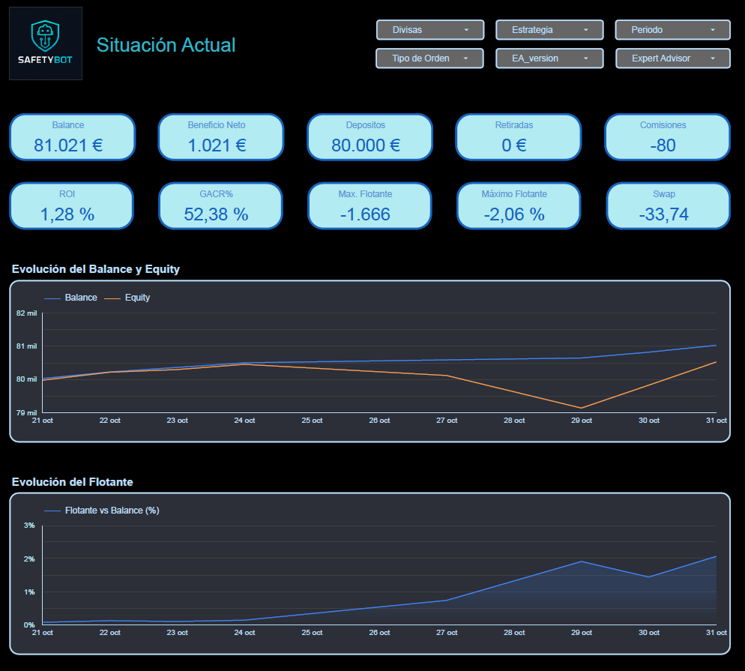Select the Balance scorecard showing 81.021 €
745x671 pixels.
[x=72, y=137]
